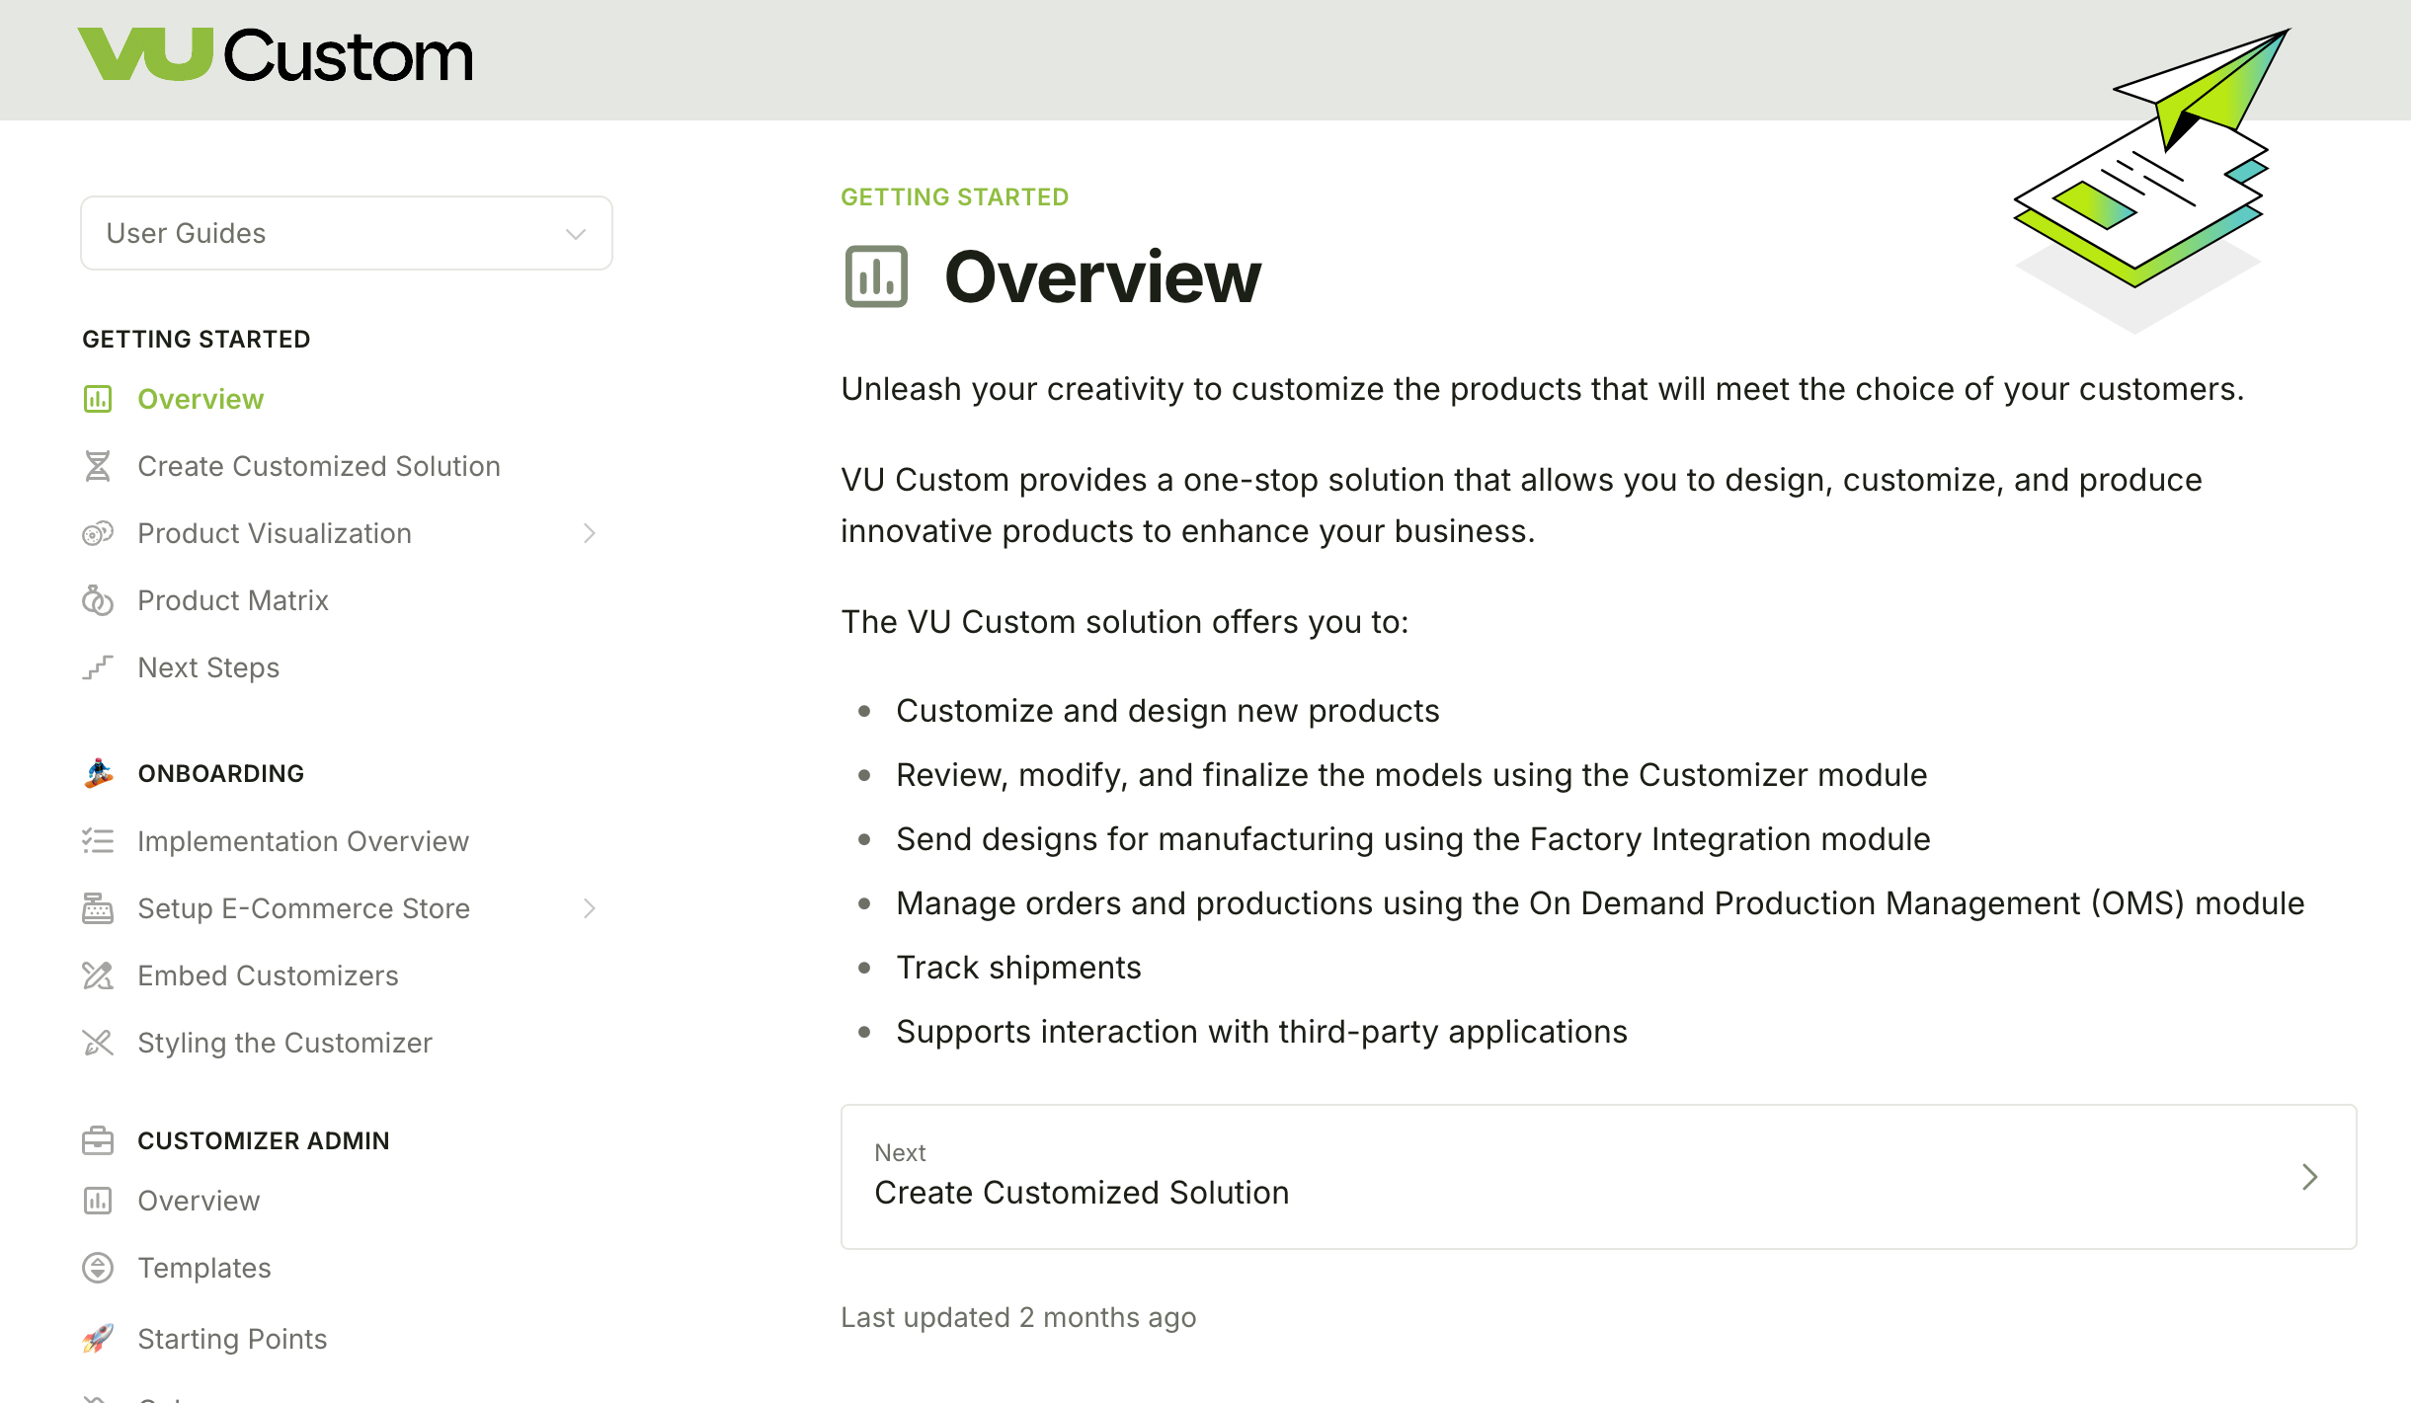2411x1403 pixels.
Task: Expand the Setup E-Commerce Store chevron
Action: pyautogui.click(x=590, y=908)
